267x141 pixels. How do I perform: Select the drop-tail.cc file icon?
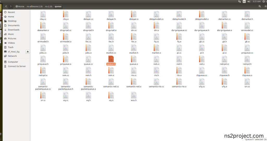65,25
